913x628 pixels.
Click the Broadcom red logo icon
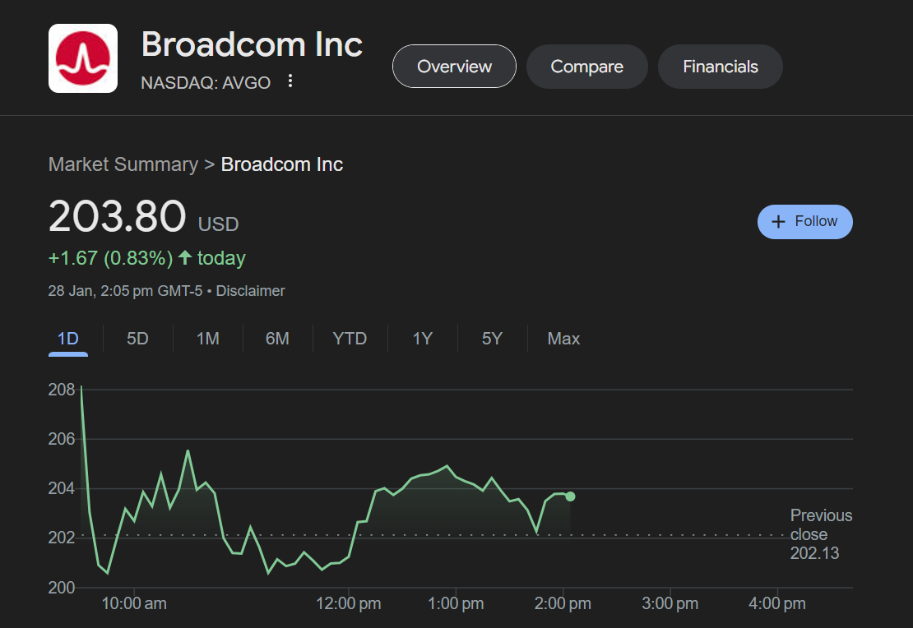pos(83,58)
